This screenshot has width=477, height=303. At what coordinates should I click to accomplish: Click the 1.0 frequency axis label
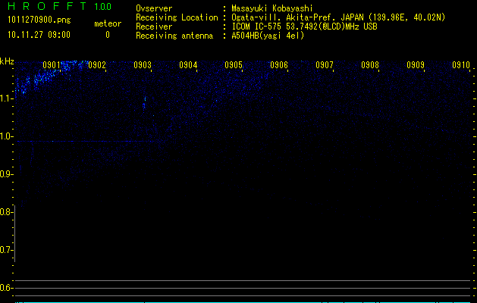[6, 136]
